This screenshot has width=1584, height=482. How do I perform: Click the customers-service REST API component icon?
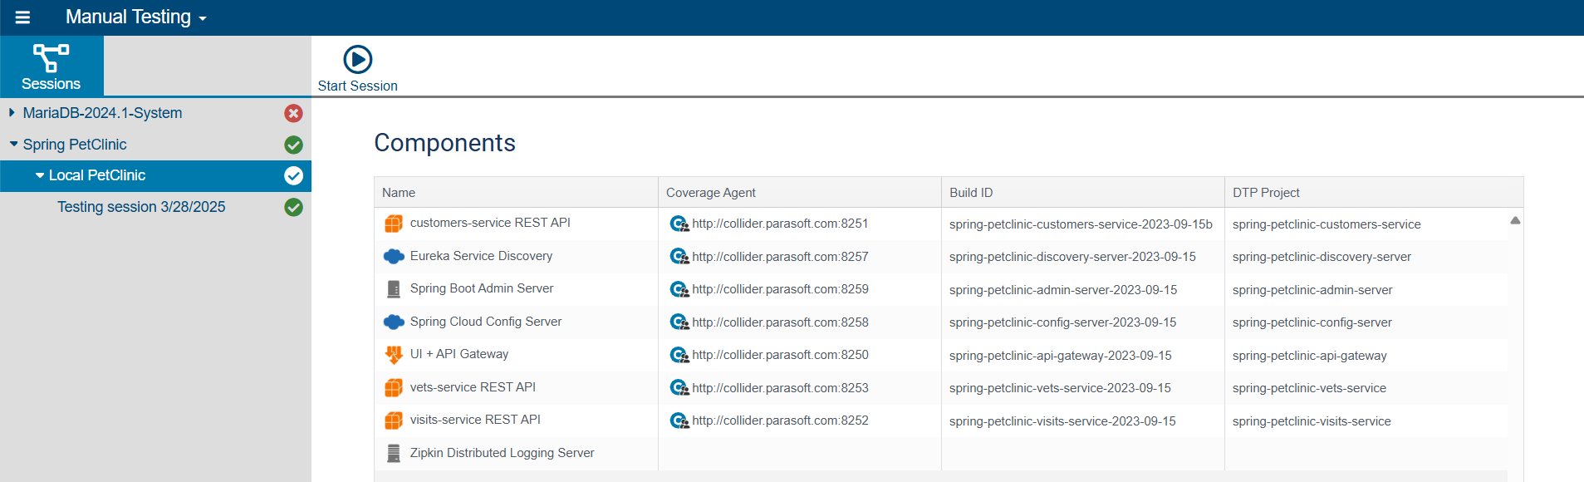(394, 224)
